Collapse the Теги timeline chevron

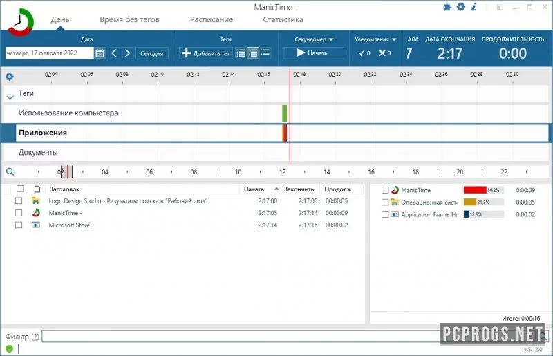[10, 97]
